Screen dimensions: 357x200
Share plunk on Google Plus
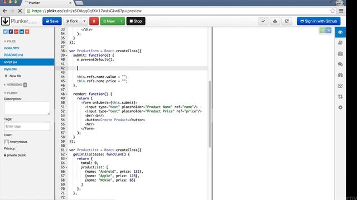[16, 32]
